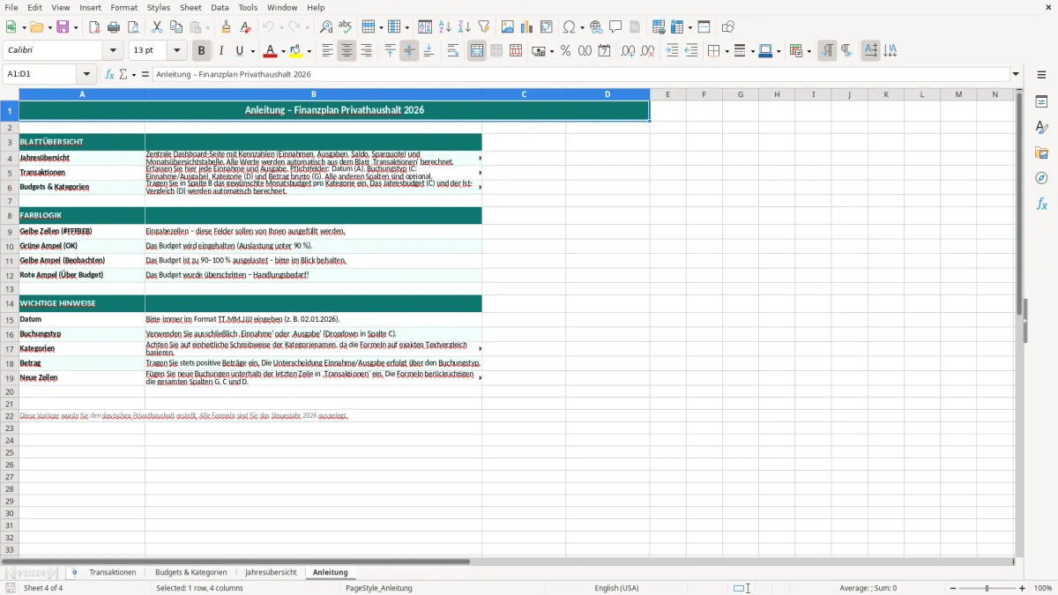Select the Clone Formatting paintbrush
The width and height of the screenshot is (1058, 595).
point(227,27)
